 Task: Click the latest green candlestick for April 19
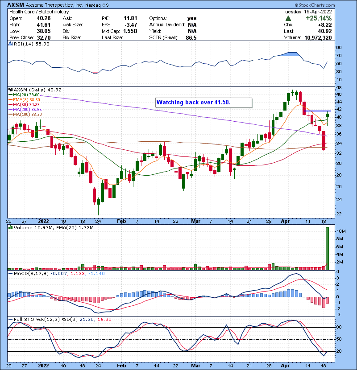[327, 115]
